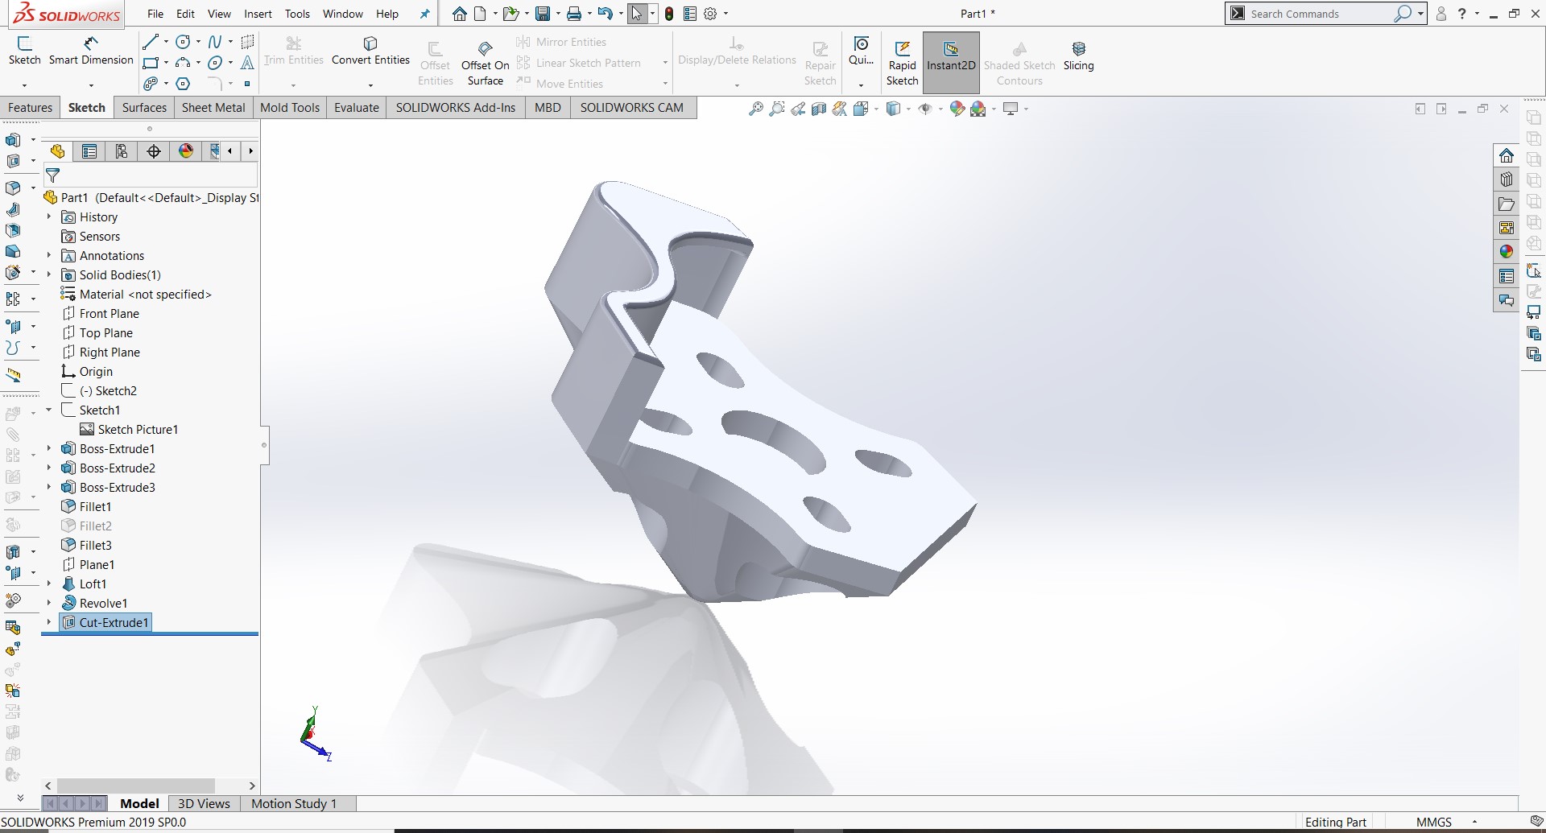Click the Convert Entities tool
This screenshot has height=833, width=1546.
370,51
